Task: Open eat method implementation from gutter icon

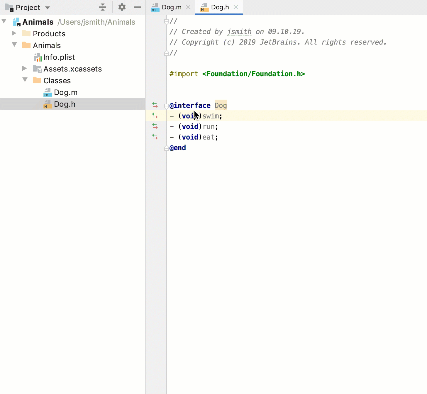Action: tap(155, 137)
